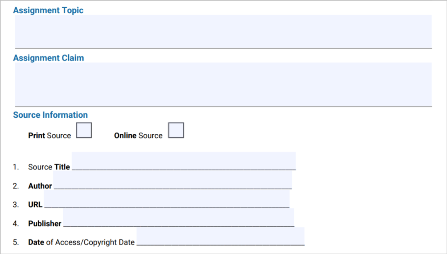This screenshot has height=254, width=447.
Task: Click the Date of Access/Copyright Date field
Action: pos(220,236)
